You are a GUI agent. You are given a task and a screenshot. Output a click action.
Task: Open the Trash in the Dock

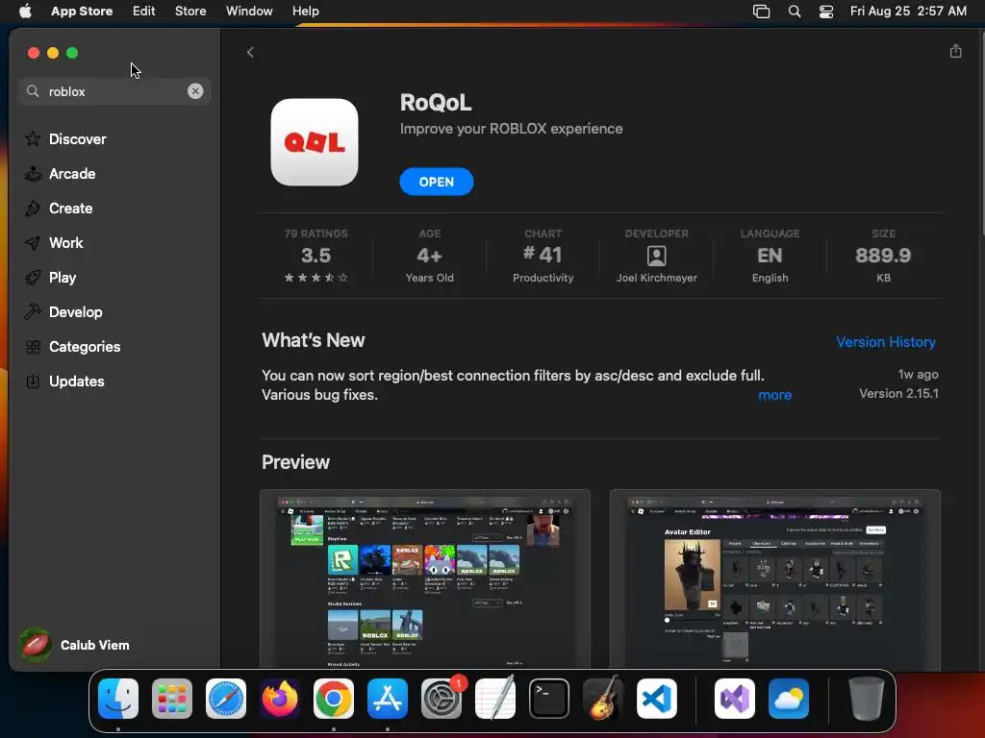866,699
